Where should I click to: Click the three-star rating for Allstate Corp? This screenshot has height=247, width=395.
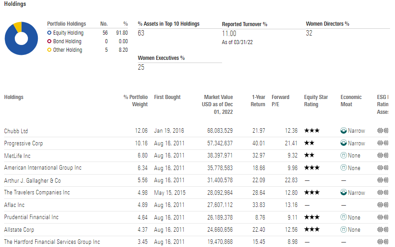click(312, 229)
